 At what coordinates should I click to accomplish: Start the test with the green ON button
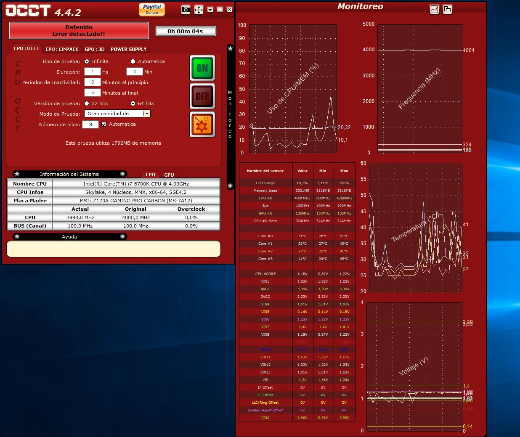202,68
